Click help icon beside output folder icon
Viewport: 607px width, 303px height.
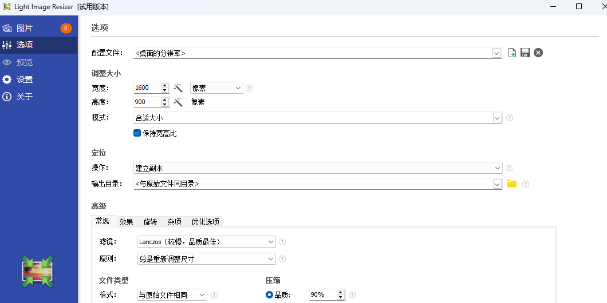pyautogui.click(x=525, y=184)
